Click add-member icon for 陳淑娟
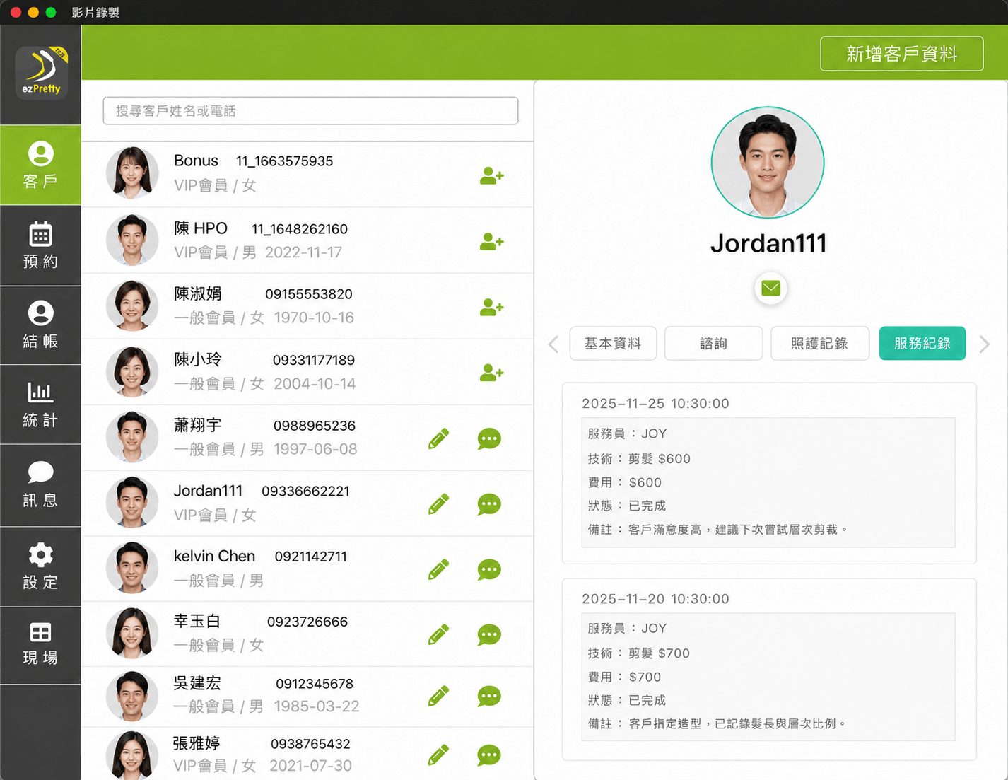Image resolution: width=1008 pixels, height=780 pixels. [x=491, y=307]
